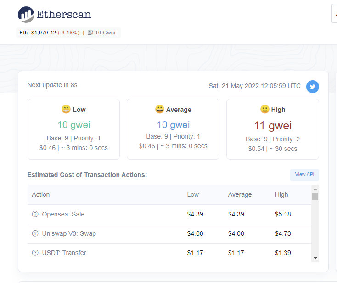Click the blue 10 gwei Average value
Screen dimensions: 337x283
(x=173, y=125)
